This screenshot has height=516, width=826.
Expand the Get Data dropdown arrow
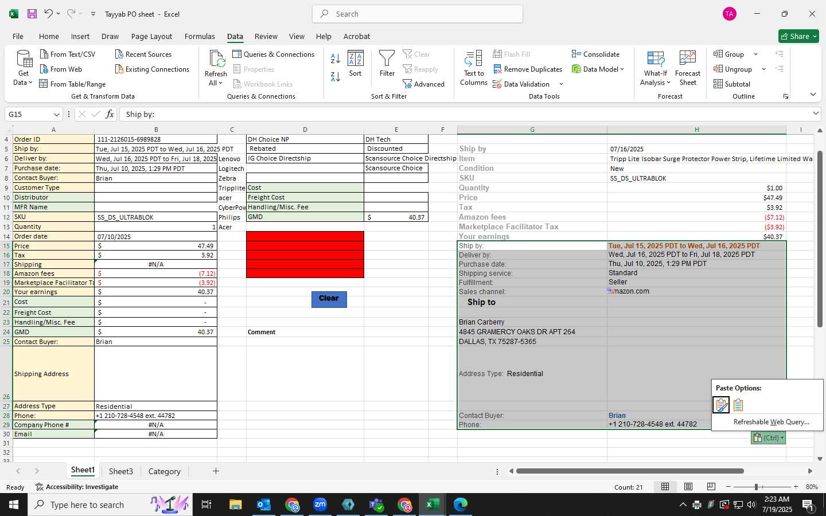tap(30, 83)
